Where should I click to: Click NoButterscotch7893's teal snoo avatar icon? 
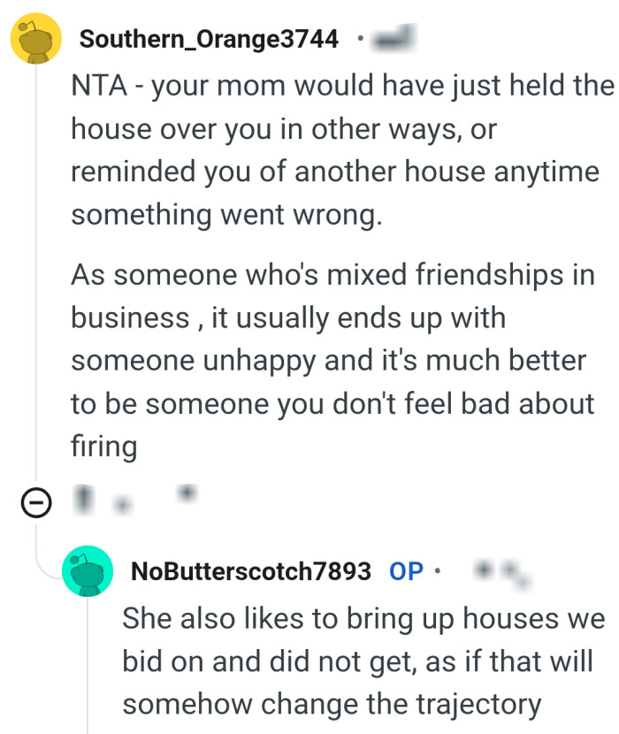(x=88, y=573)
